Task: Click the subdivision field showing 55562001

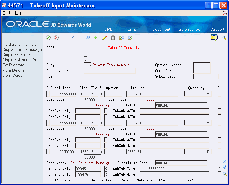Action: coord(64,152)
